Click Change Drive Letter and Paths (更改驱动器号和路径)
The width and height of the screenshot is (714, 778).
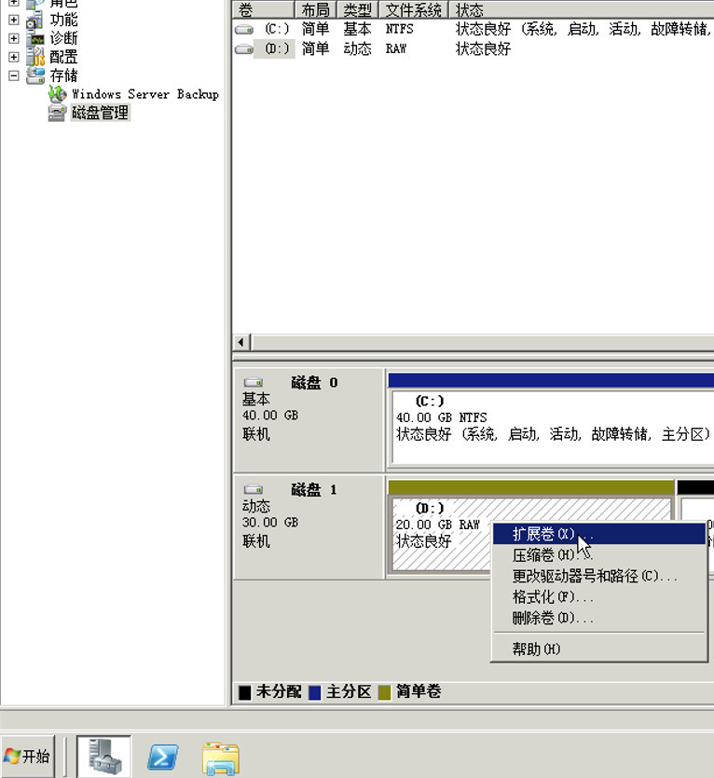click(x=594, y=576)
